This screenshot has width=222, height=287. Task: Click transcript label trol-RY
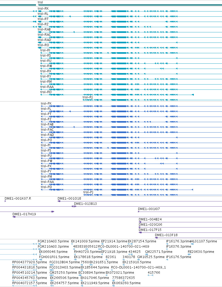46,76
